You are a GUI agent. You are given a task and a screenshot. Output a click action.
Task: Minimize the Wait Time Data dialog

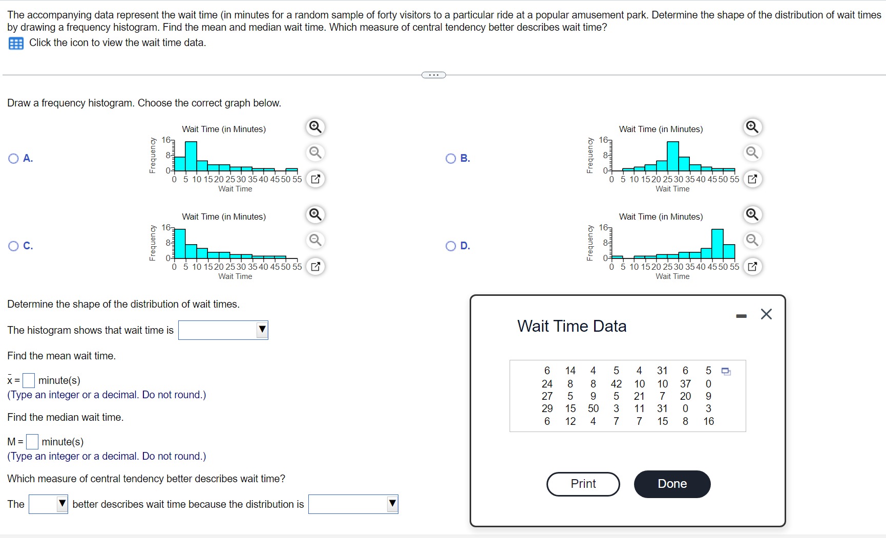pos(741,315)
